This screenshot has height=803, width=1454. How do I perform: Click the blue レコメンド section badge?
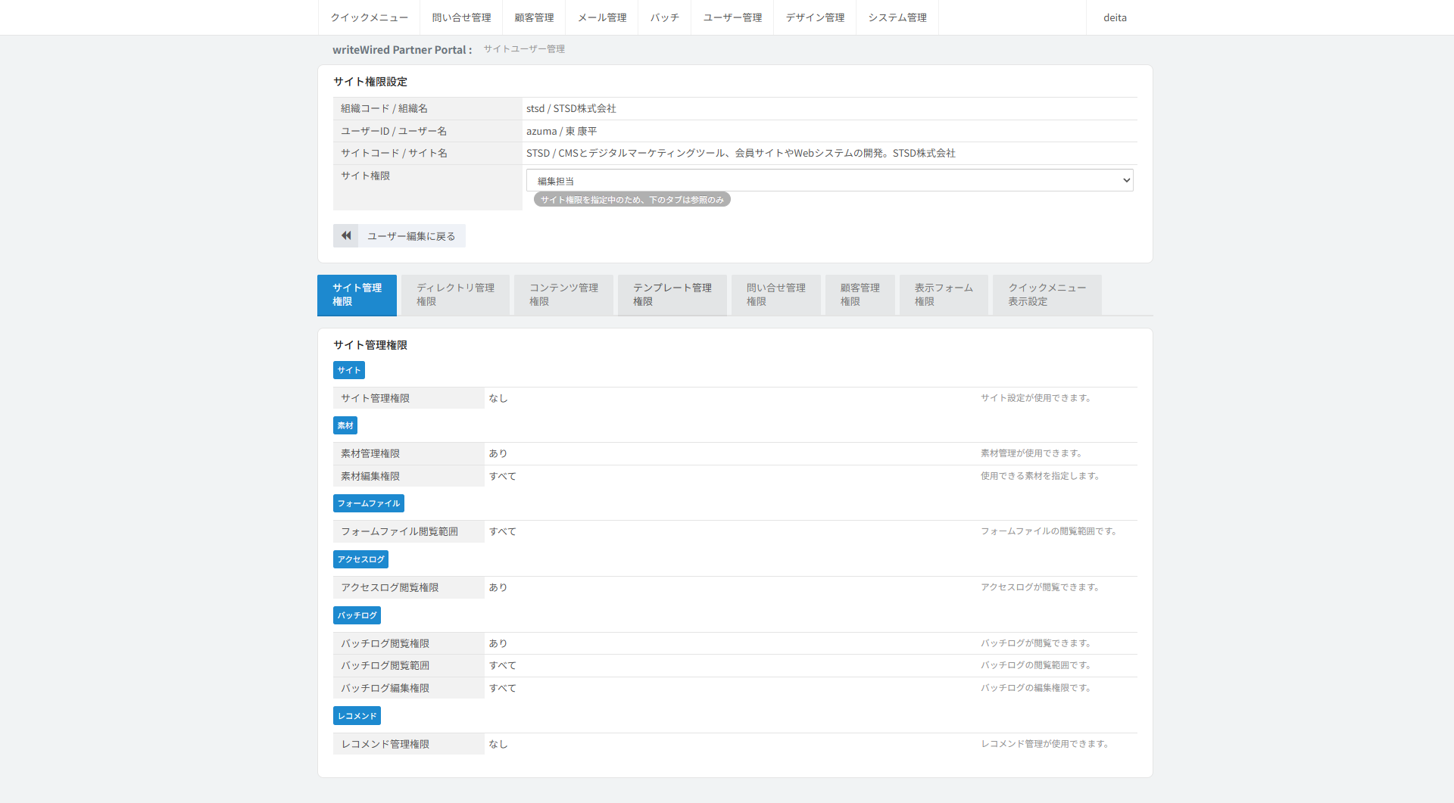[x=357, y=716]
